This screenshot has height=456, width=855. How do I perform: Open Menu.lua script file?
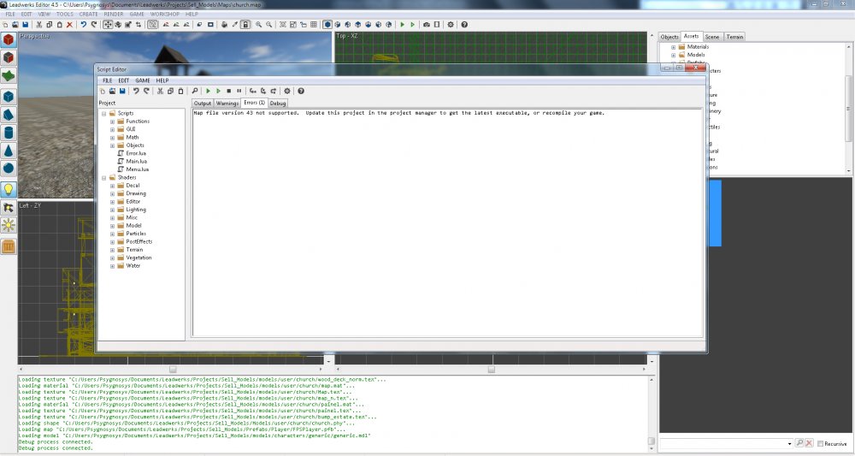pos(137,169)
